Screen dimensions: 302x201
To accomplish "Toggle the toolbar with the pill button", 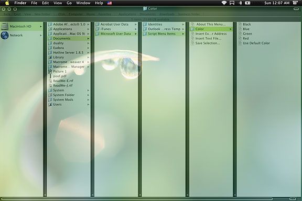I will point(296,9).
